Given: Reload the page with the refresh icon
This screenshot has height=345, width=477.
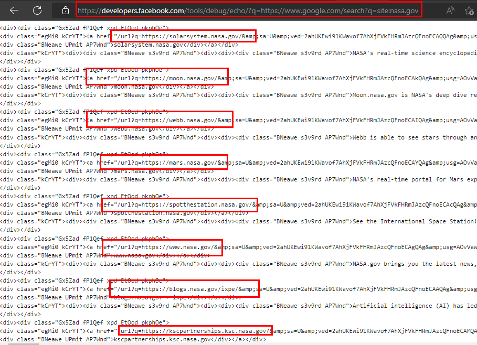Looking at the screenshot, I should [37, 10].
